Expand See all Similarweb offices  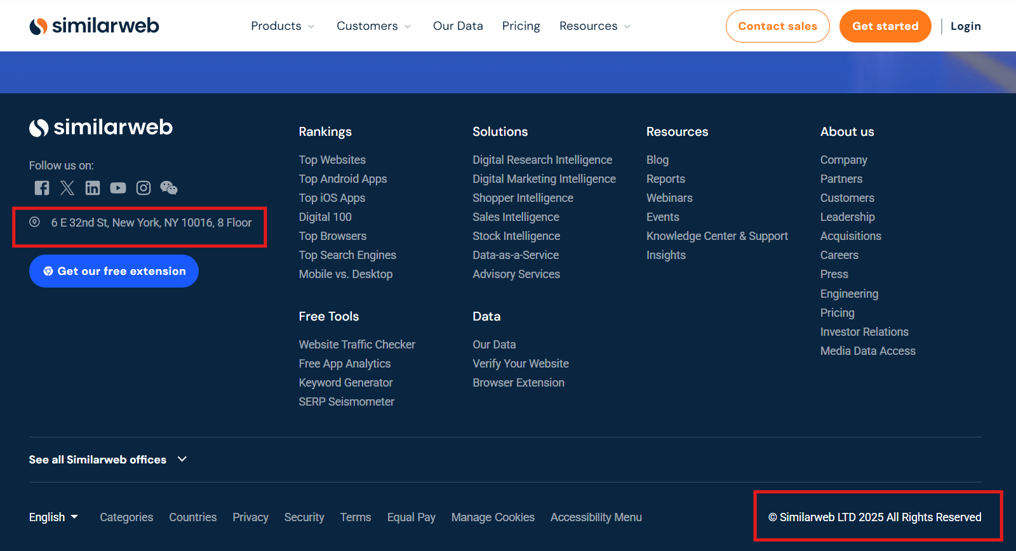[x=108, y=460]
